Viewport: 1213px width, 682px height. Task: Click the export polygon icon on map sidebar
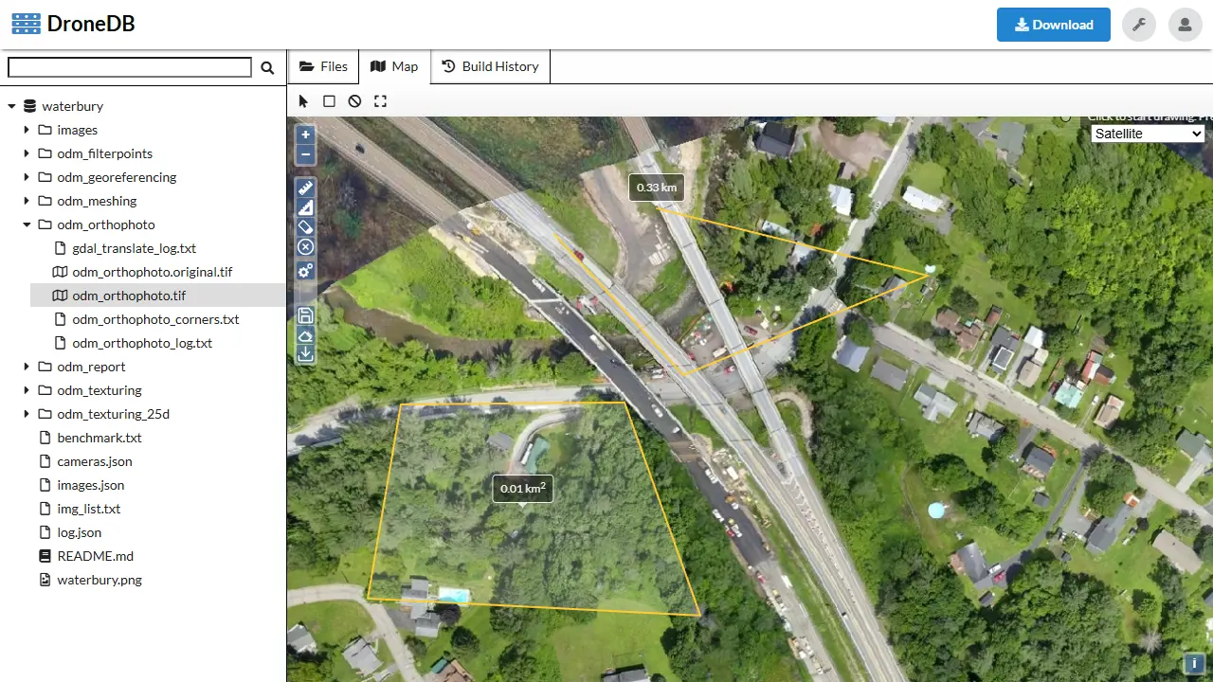point(305,335)
